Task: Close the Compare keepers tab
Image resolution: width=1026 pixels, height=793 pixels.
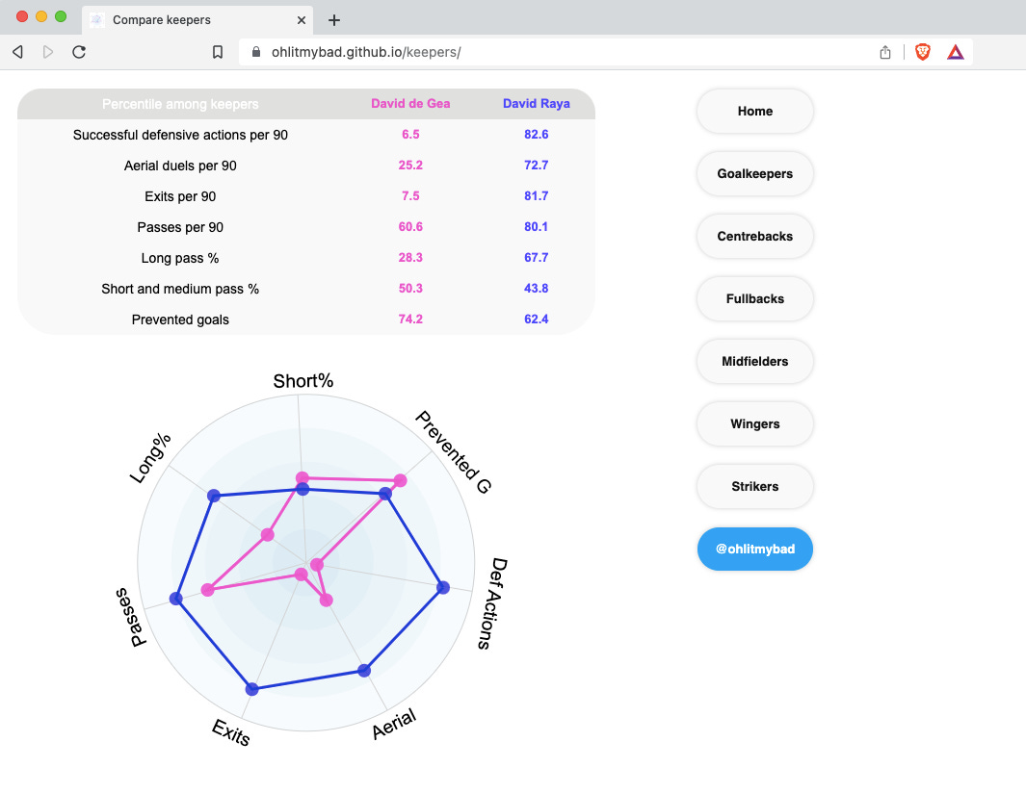Action: point(302,19)
